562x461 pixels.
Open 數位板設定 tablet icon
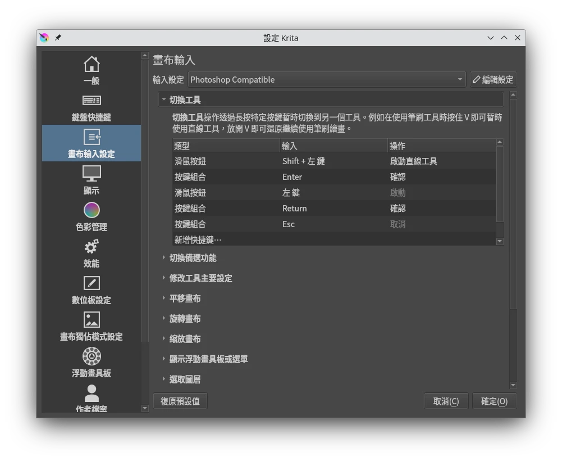pos(92,283)
